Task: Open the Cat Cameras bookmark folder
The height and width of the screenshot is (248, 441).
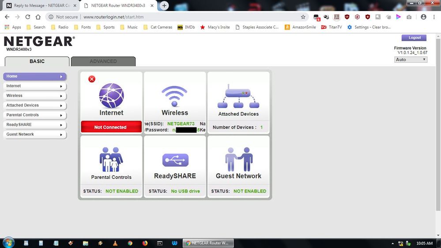Action: [x=158, y=27]
